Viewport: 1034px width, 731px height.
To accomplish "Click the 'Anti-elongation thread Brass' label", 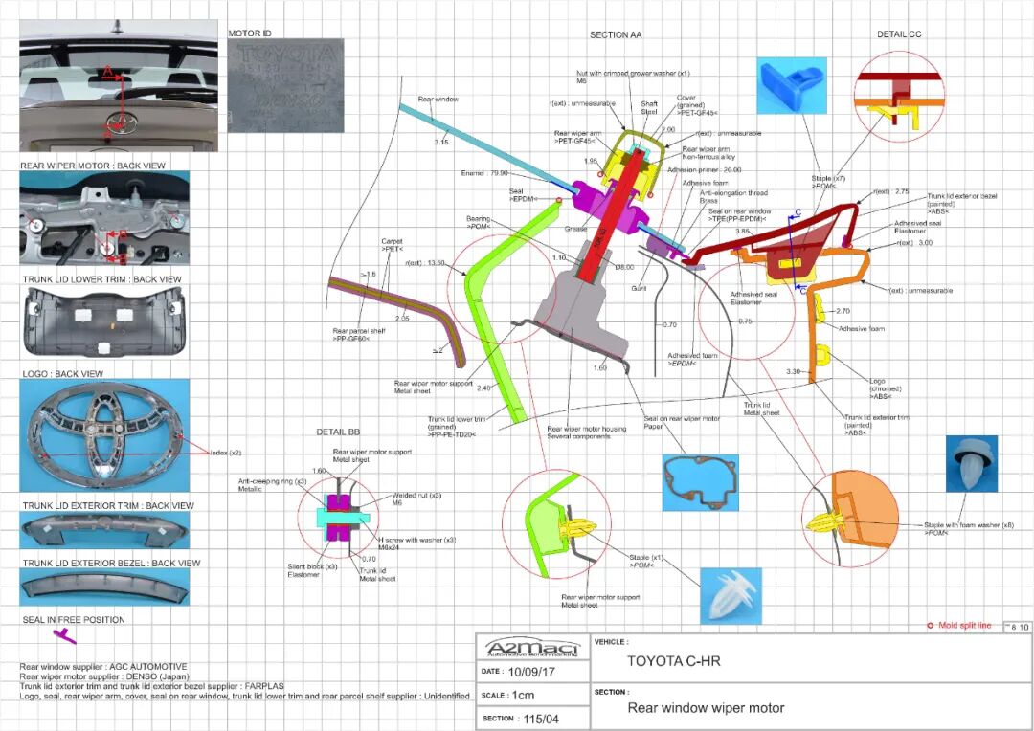I will tap(733, 197).
